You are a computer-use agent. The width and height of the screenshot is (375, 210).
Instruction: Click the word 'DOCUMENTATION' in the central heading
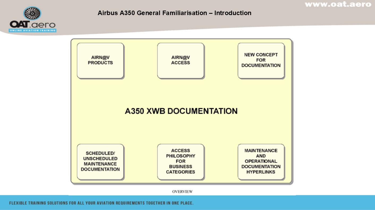[x=202, y=111]
